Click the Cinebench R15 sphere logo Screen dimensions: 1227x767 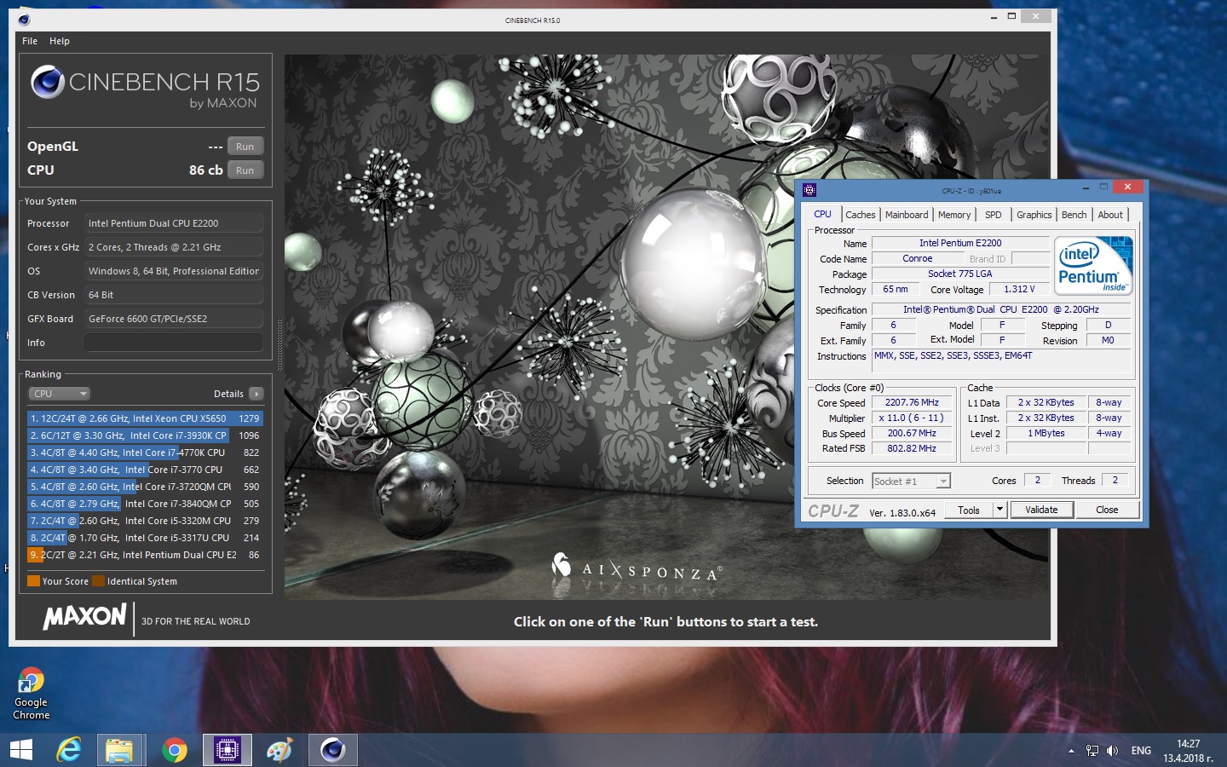coord(48,82)
